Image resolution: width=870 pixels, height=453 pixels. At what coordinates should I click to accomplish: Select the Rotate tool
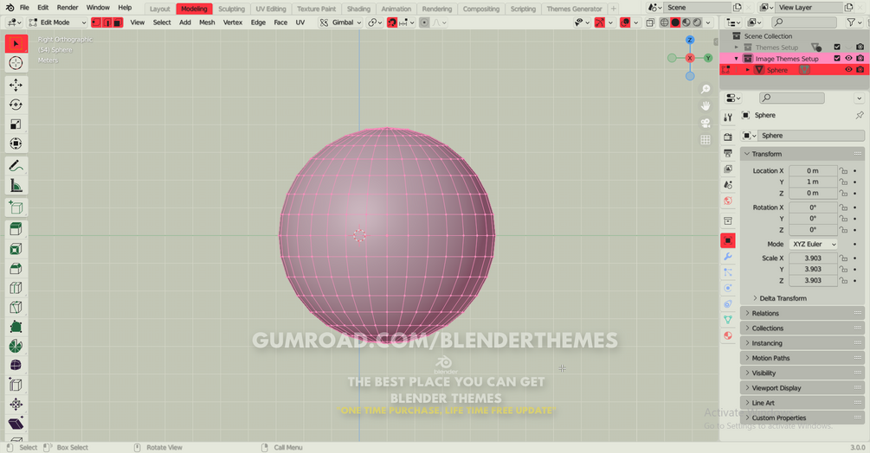coord(16,105)
